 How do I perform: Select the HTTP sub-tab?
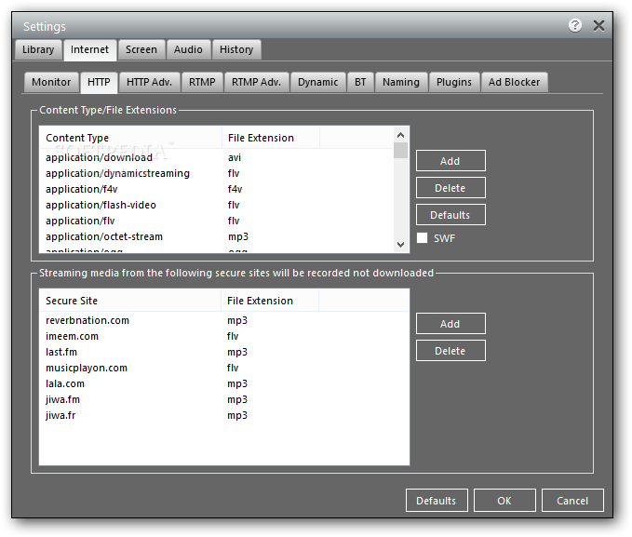click(99, 82)
